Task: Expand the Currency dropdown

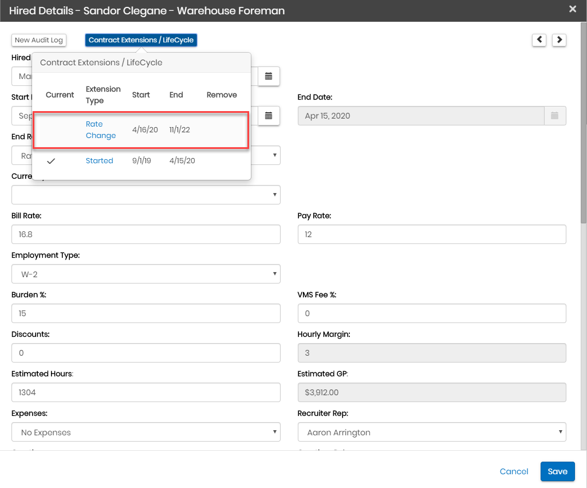Action: click(x=146, y=195)
